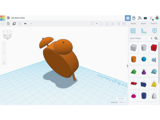Screen dimensions: 160x120
Task: Undo the last action
Action: (25, 24)
